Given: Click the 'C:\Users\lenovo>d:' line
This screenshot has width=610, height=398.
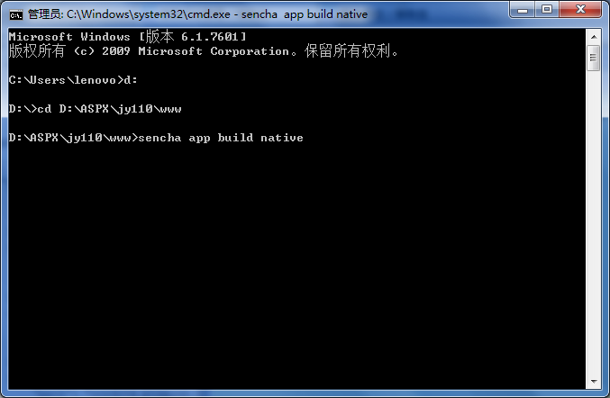Looking at the screenshot, I should click(x=73, y=79).
